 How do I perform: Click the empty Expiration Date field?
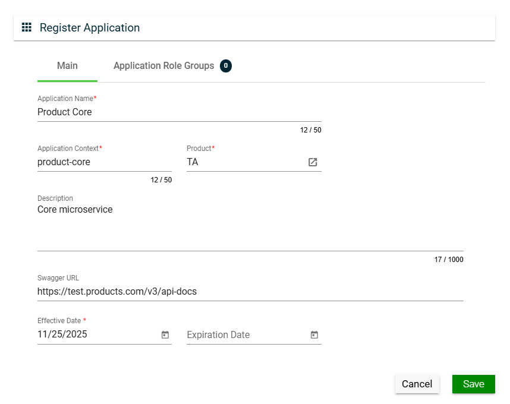pos(244,335)
